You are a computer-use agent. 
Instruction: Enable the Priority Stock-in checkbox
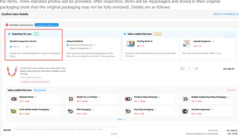[175, 42]
